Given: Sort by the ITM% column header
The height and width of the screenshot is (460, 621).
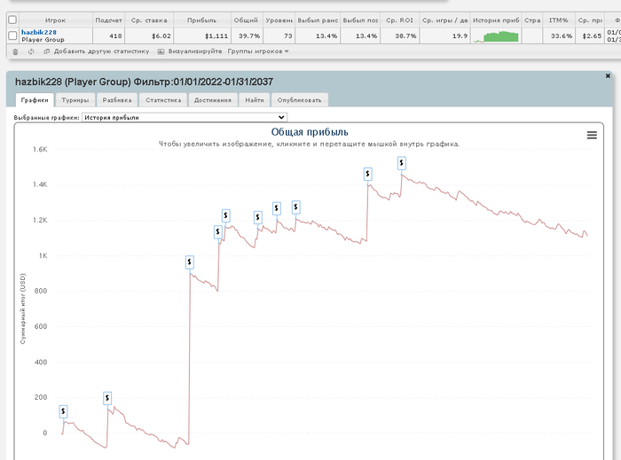Looking at the screenshot, I should tap(558, 20).
